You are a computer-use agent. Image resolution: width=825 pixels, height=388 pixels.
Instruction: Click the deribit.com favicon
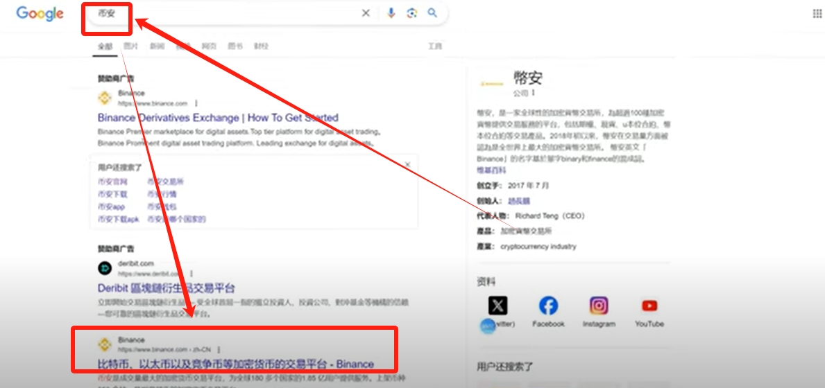pos(105,267)
